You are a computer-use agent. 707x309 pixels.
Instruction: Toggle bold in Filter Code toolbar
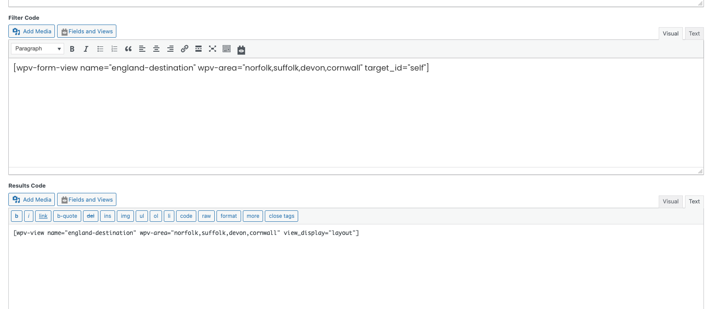(72, 49)
